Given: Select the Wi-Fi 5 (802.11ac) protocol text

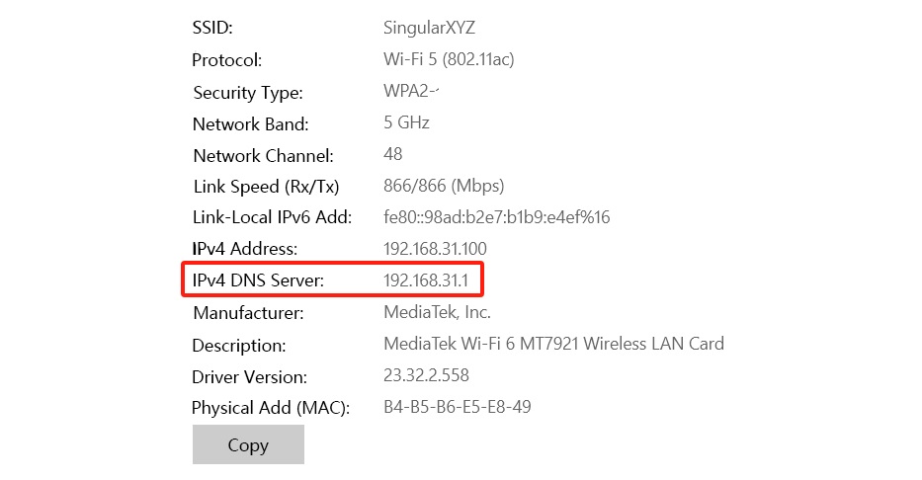Looking at the screenshot, I should pos(449,59).
